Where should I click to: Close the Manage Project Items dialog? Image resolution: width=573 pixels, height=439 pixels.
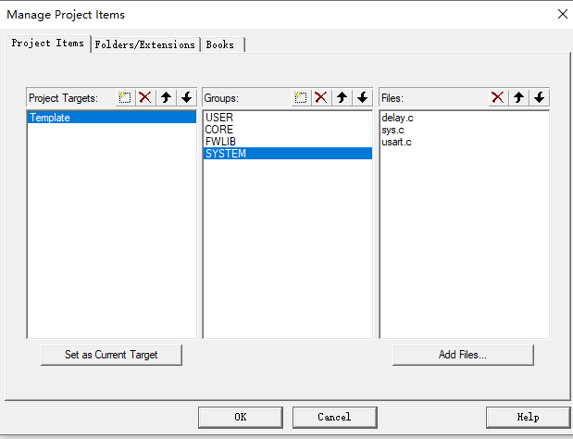[x=563, y=14]
